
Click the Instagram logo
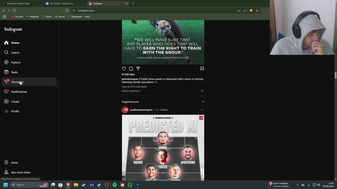pos(13,29)
